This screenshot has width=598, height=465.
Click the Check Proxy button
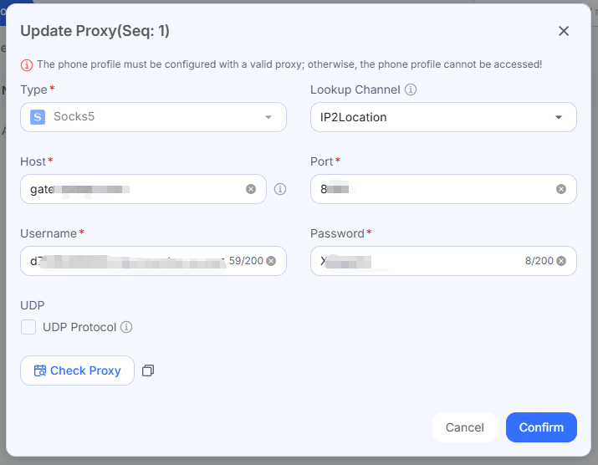point(77,370)
